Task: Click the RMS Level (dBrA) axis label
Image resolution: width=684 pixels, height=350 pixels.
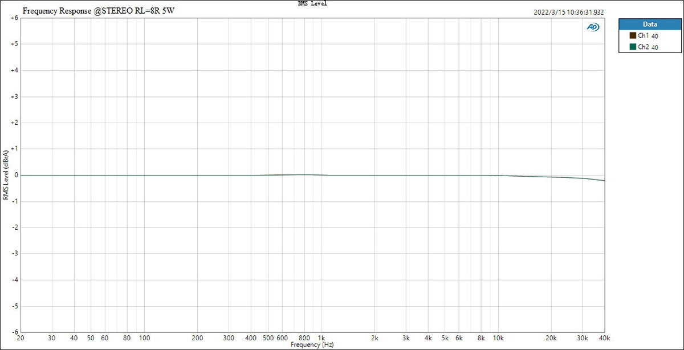Action: tap(6, 174)
